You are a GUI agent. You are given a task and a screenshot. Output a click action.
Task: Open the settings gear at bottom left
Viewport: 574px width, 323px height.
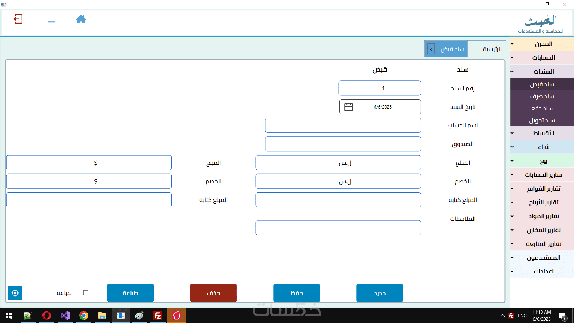click(x=15, y=293)
